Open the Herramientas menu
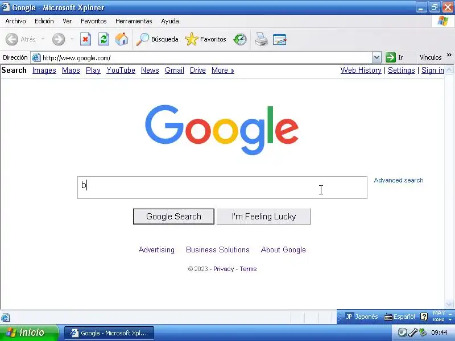Viewport: 455px width, 341px height. tap(134, 21)
